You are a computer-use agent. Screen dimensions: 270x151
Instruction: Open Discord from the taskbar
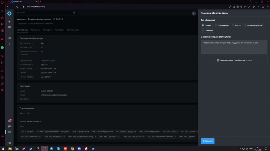point(79,149)
